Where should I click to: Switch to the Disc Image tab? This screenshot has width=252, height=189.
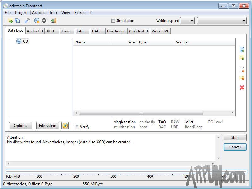click(116, 31)
